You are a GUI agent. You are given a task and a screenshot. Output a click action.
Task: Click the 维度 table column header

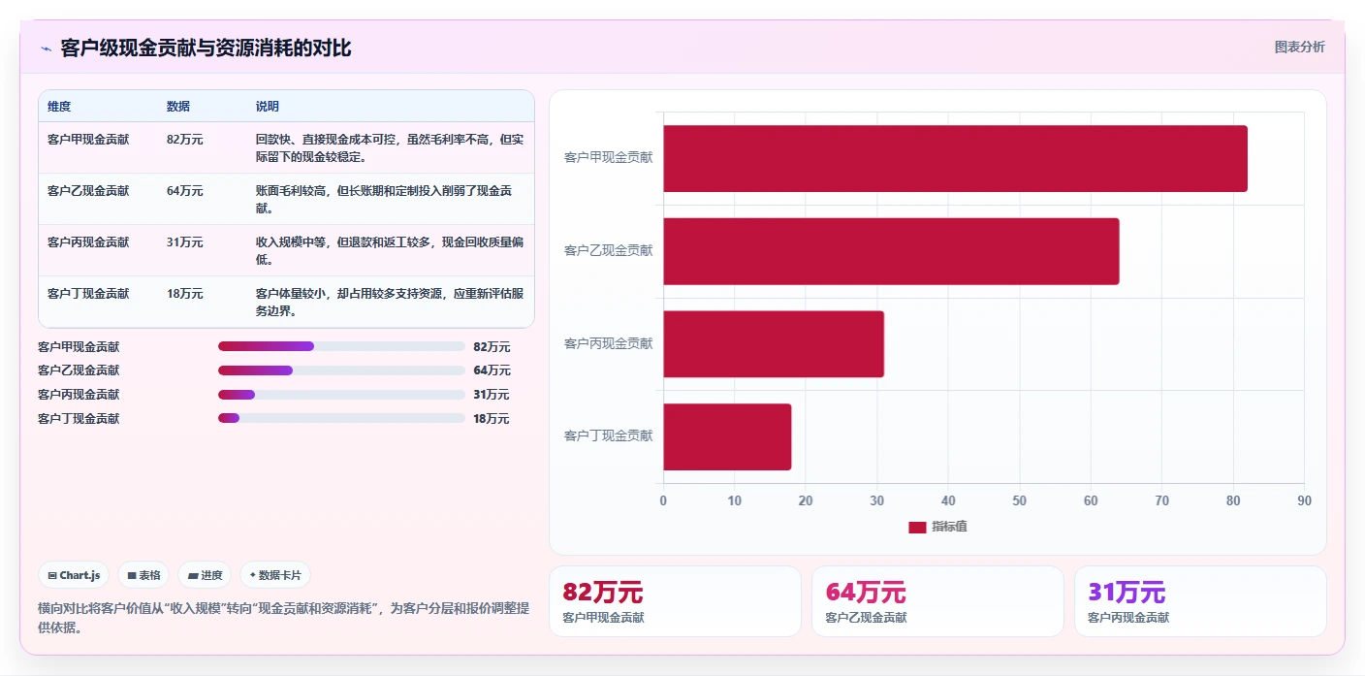(x=59, y=107)
